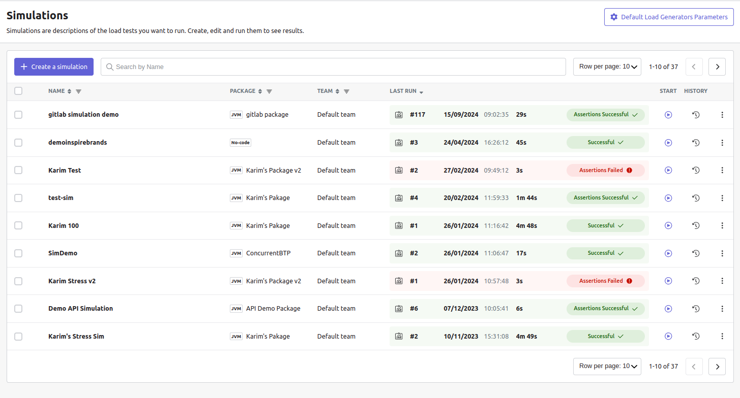Screen dimensions: 740x398
Task: Filter the Package column
Action: 269,91
